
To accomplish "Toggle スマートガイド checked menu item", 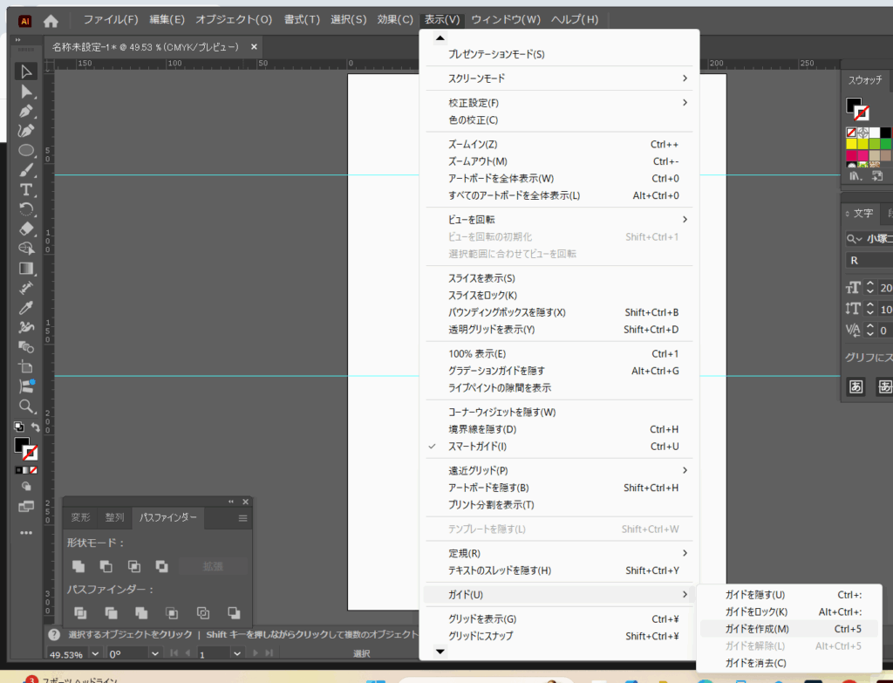I will click(477, 447).
